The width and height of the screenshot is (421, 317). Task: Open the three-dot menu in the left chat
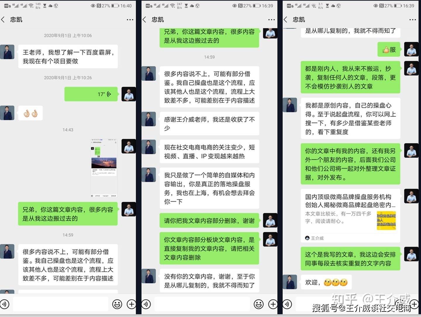tap(130, 20)
